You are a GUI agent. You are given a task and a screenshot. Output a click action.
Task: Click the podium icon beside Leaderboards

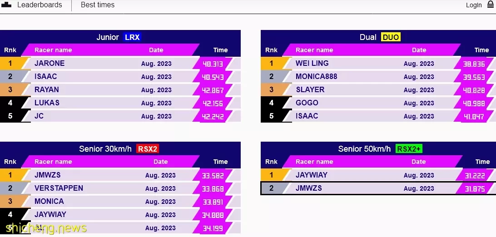click(7, 5)
